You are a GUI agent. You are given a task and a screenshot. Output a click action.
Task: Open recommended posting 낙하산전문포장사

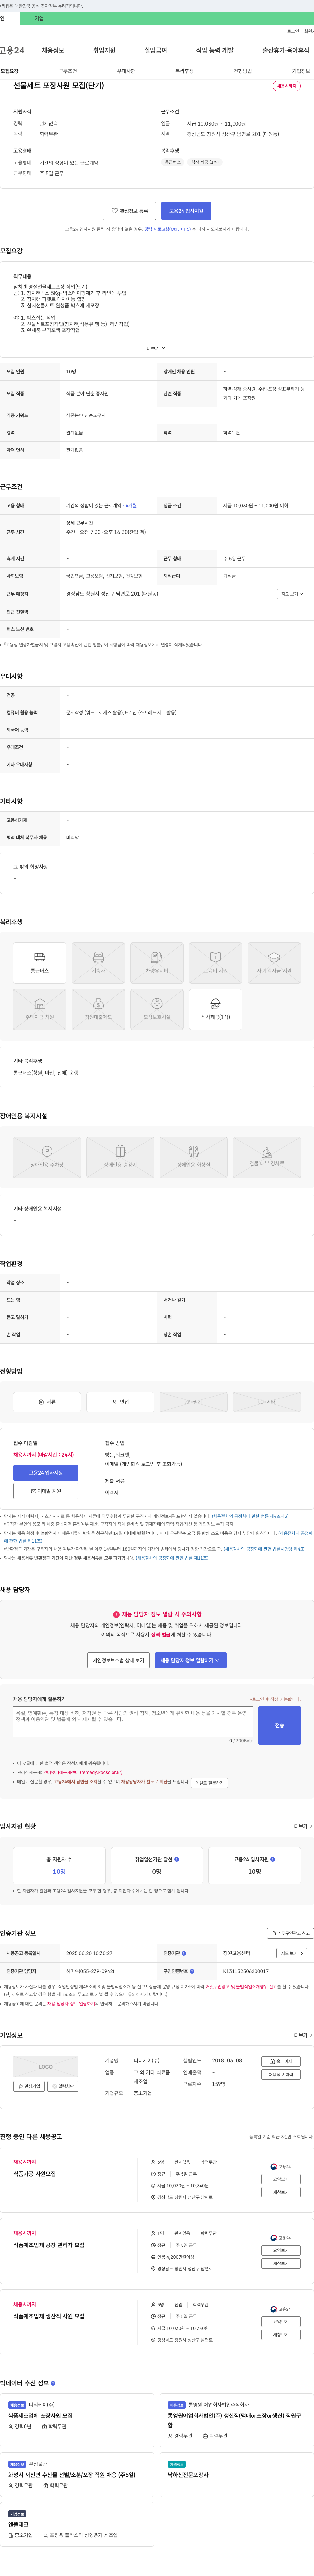click(188, 2475)
